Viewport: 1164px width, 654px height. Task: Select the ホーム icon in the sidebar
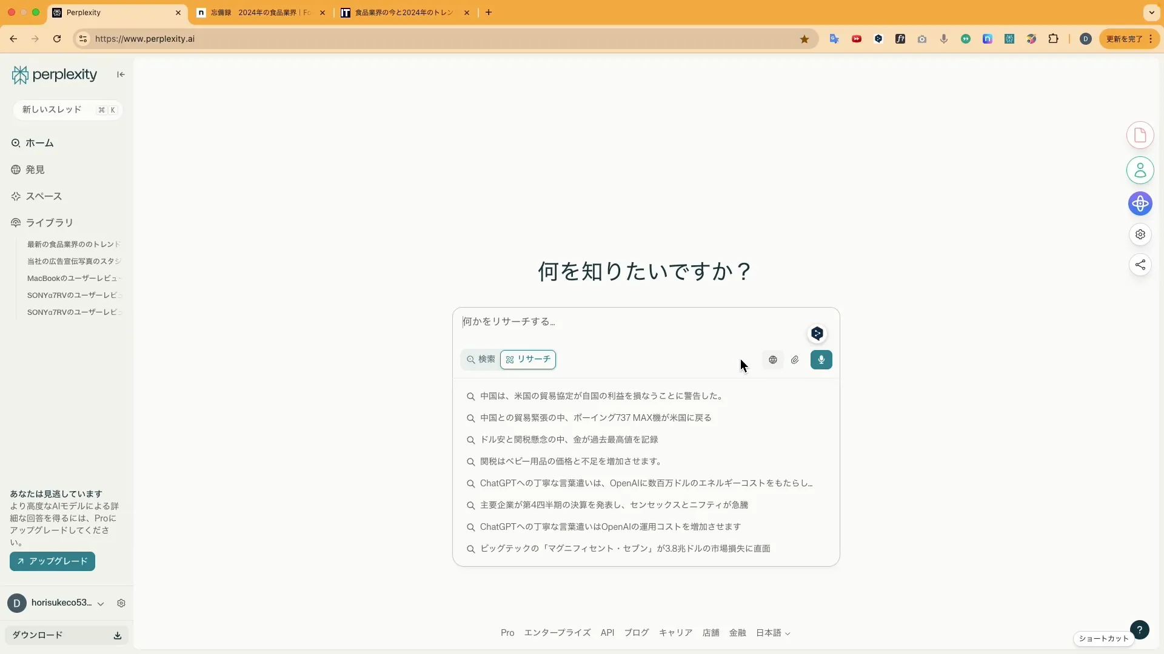(x=15, y=144)
